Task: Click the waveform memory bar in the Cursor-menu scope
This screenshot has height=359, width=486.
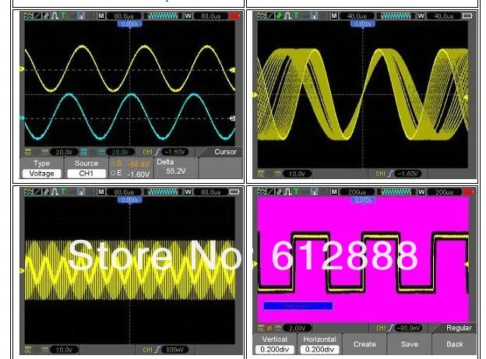Action: pos(163,16)
